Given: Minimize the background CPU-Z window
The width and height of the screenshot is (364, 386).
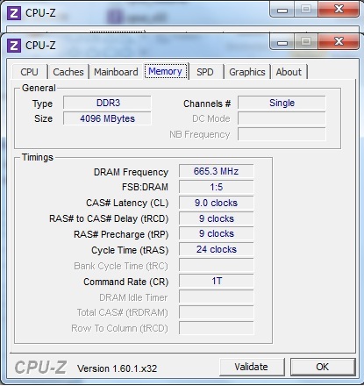Looking at the screenshot, I should 282,10.
